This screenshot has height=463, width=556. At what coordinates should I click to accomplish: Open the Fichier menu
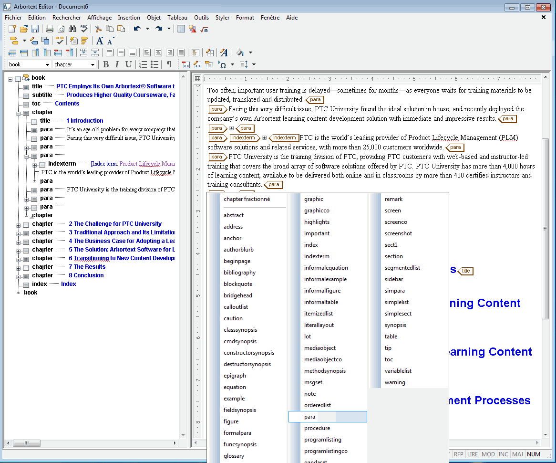point(13,17)
